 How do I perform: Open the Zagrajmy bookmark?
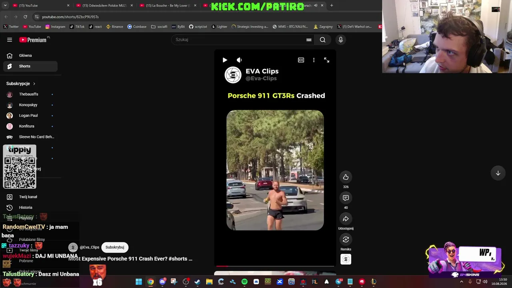[x=323, y=27]
